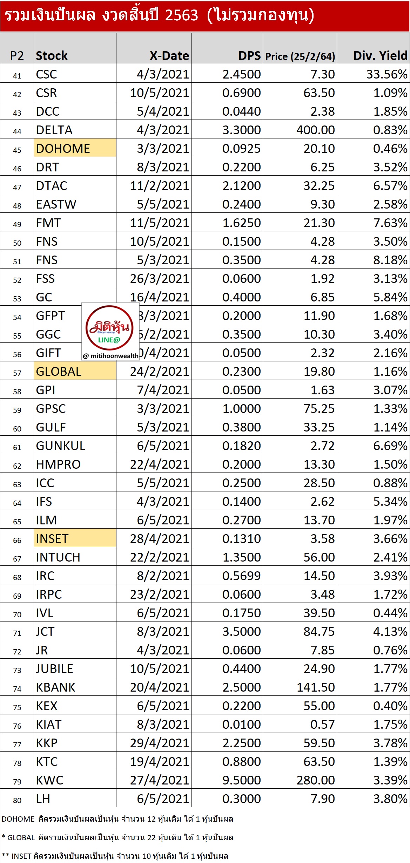Click the Price (25/2/64) header
The width and height of the screenshot is (410, 863).
pyautogui.click(x=300, y=56)
